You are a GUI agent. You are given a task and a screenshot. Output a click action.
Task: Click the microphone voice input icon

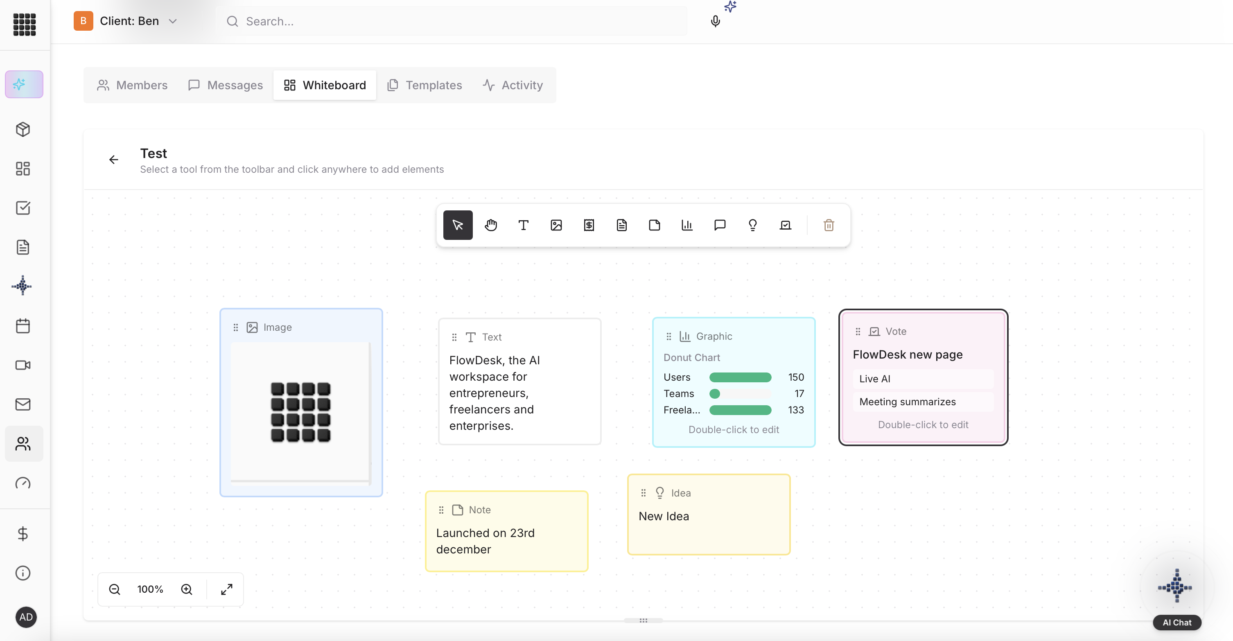point(715,22)
